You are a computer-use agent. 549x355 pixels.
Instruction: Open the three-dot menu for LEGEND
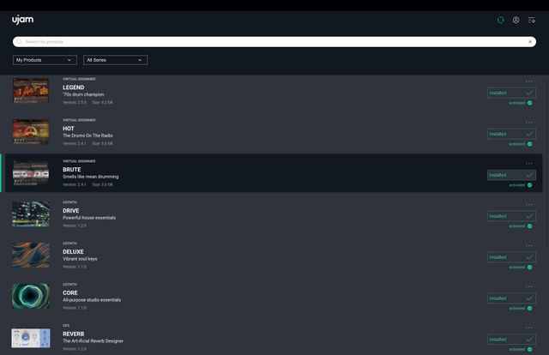pyautogui.click(x=528, y=81)
